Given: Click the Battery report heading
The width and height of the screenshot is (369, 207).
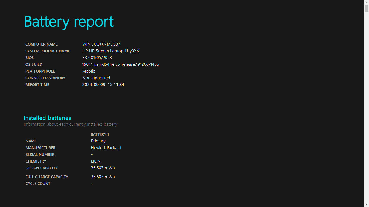Looking at the screenshot, I should [69, 22].
